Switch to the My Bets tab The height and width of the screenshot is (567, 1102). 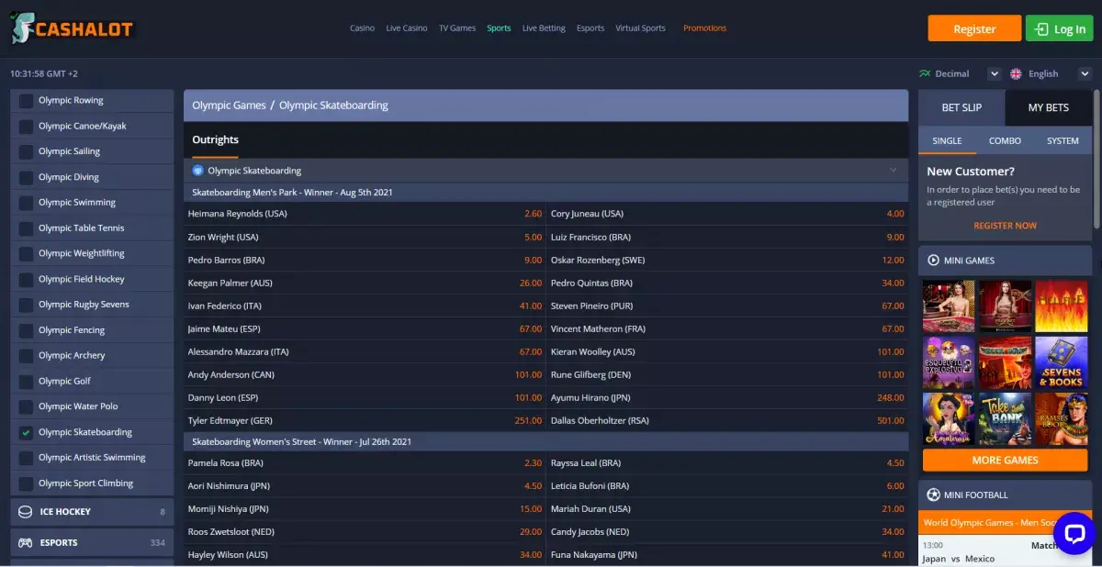click(1049, 107)
